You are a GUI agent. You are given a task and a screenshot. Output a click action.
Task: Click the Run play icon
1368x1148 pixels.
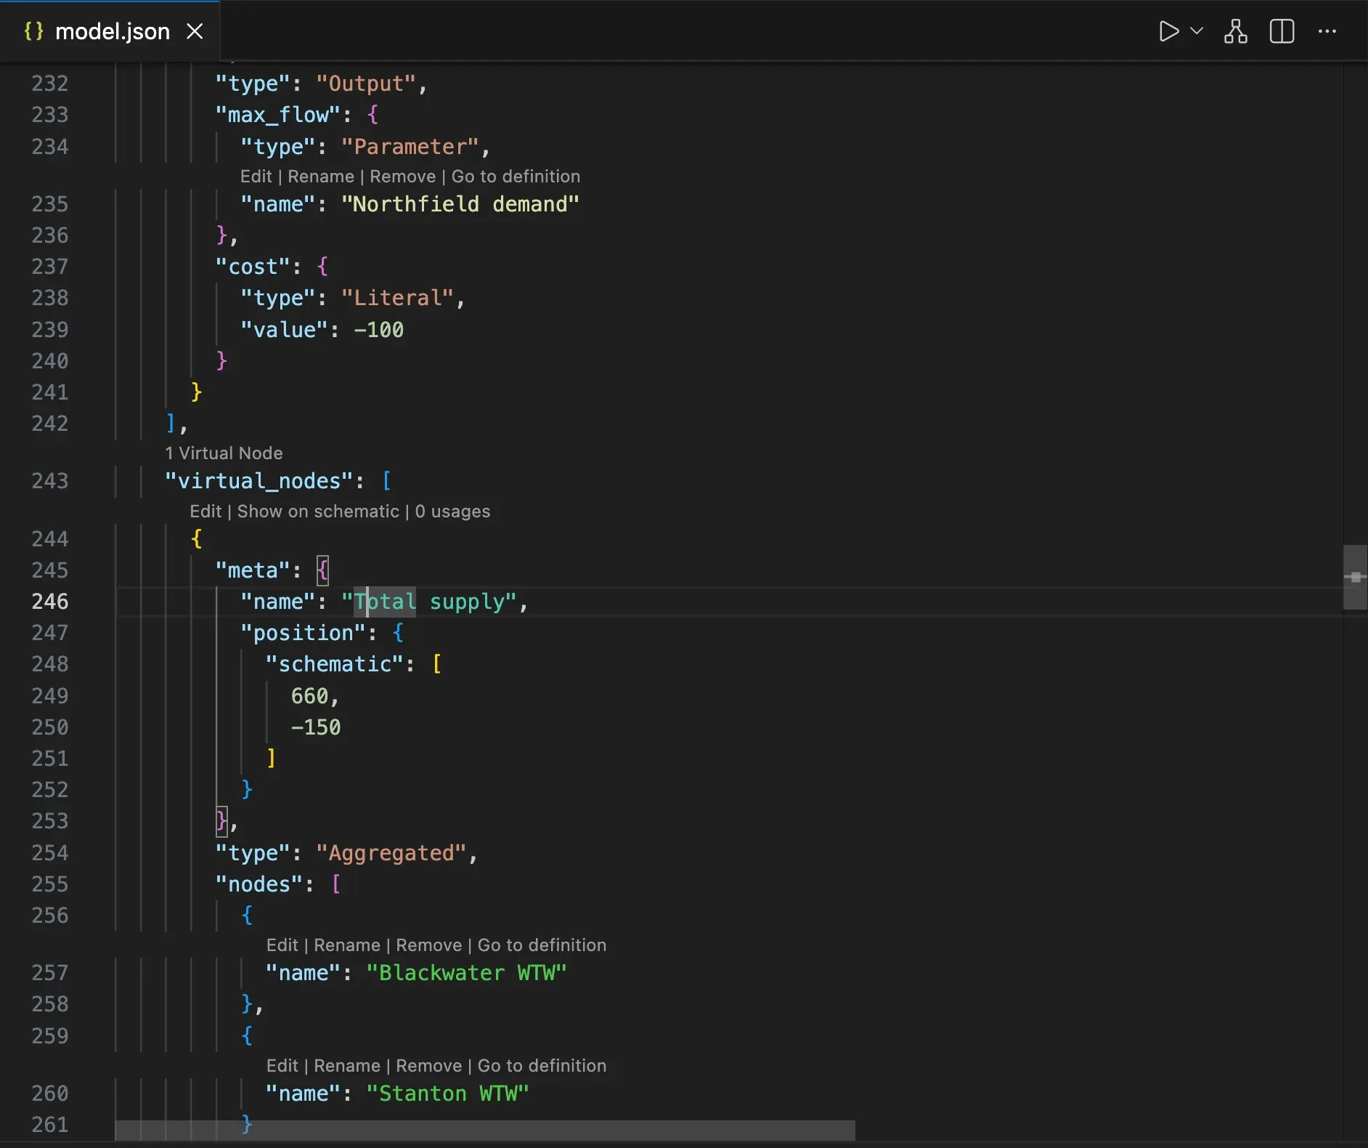(1168, 31)
